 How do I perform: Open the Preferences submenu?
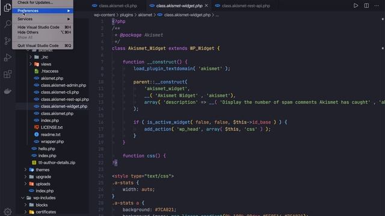click(x=43, y=11)
